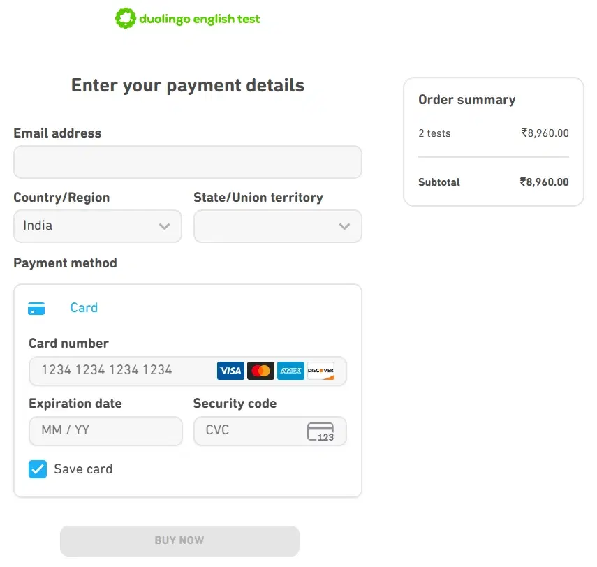Open the Country/Region dropdown
The image size is (597, 567).
(97, 226)
